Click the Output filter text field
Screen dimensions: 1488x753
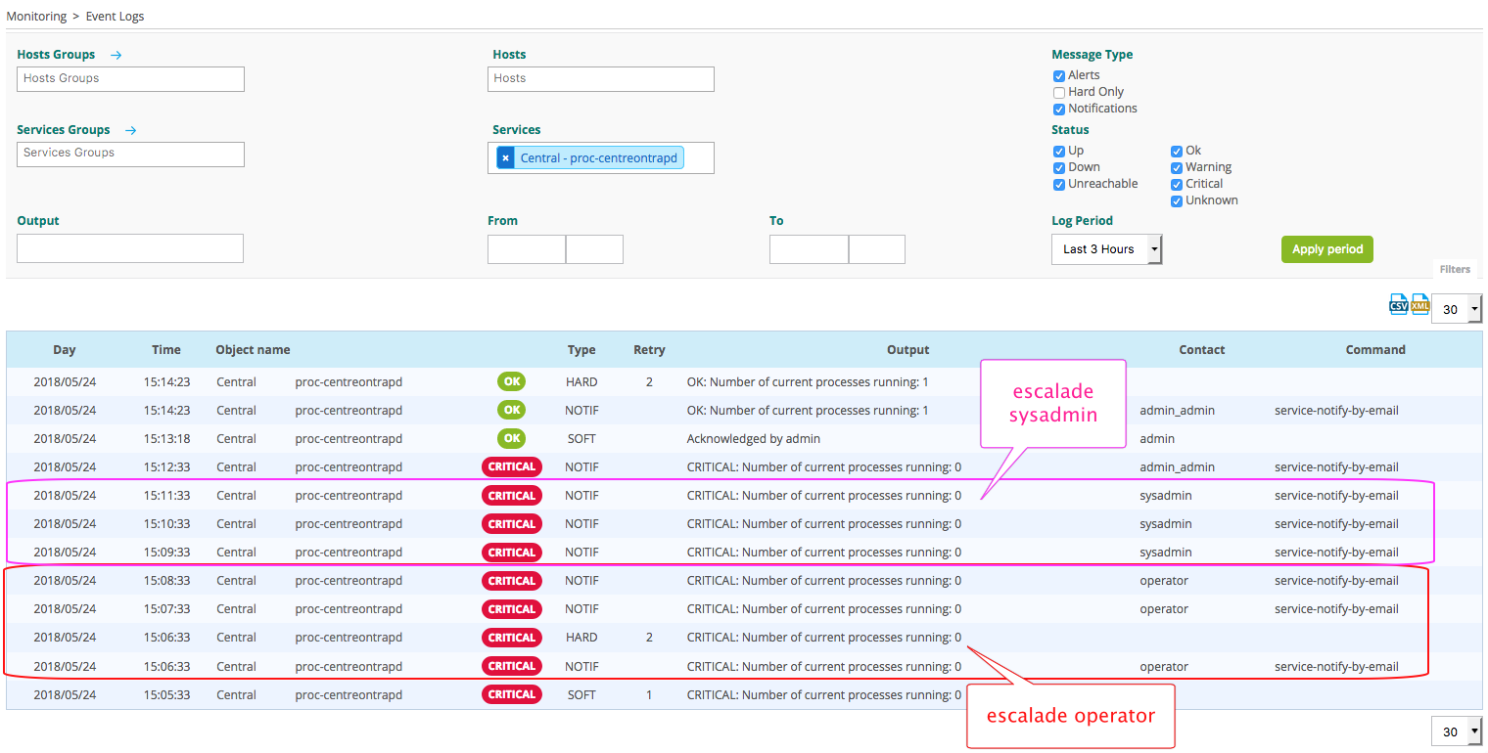pos(130,248)
